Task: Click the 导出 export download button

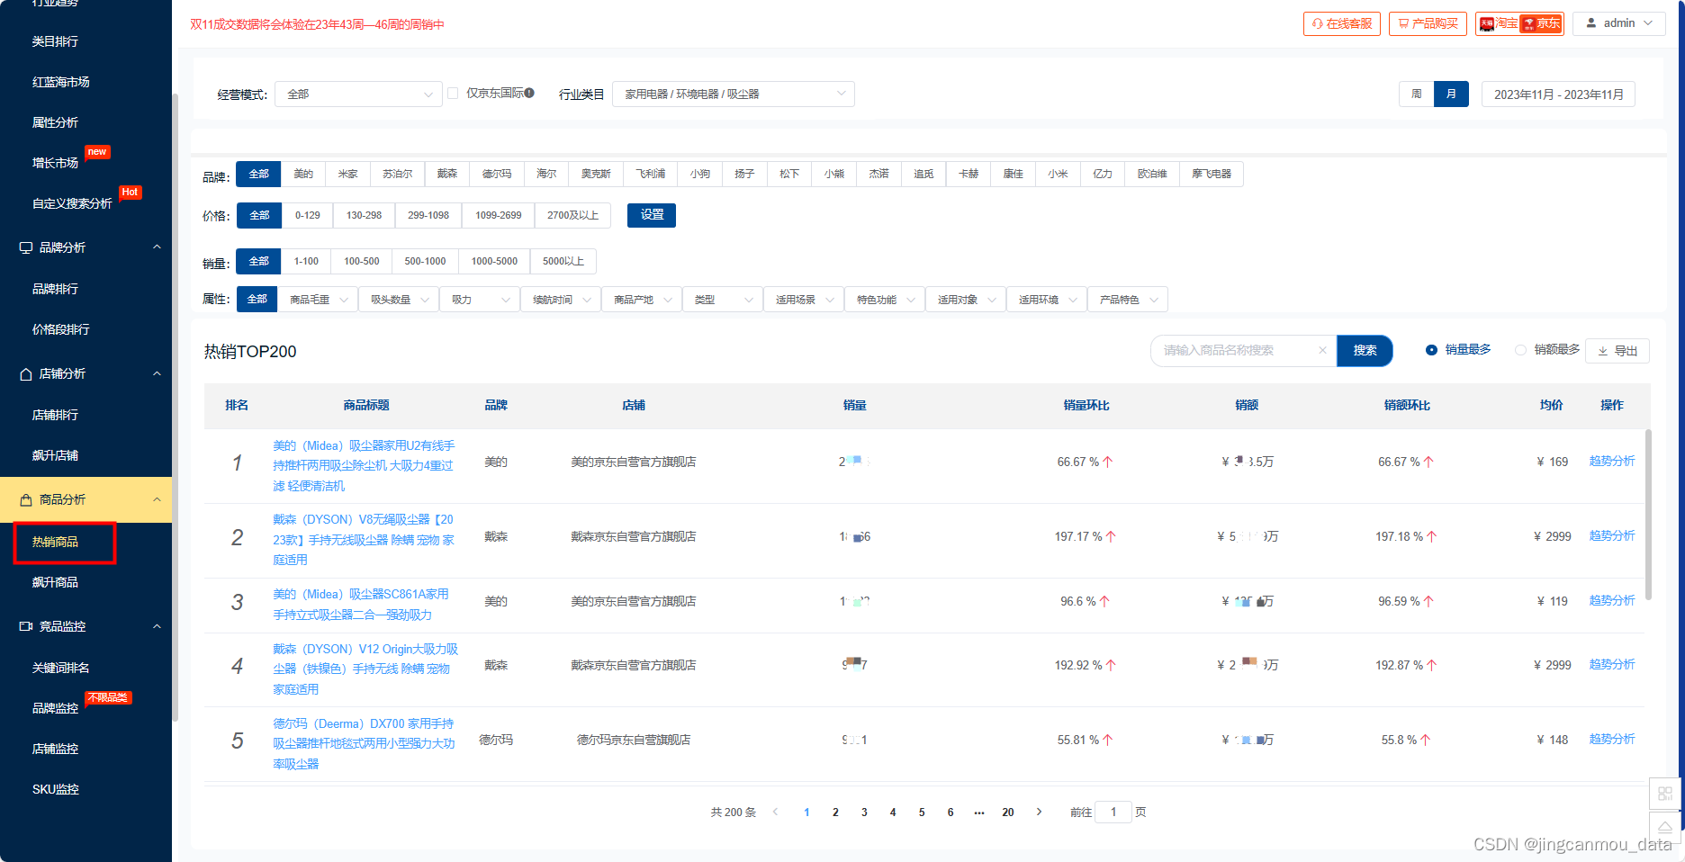Action: pyautogui.click(x=1617, y=351)
